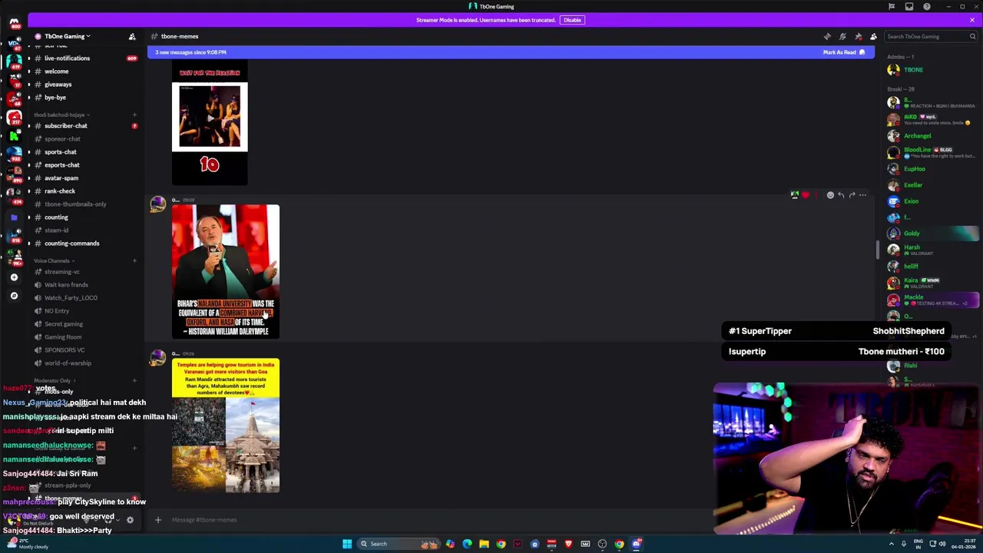This screenshot has height=553, width=983.
Task: Click the message input for #tbone-memes
Action: click(438, 520)
